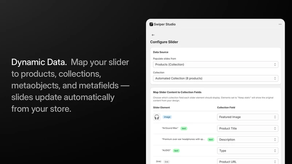Click the Swiper Studio logo icon
This screenshot has height=164, width=292.
151,24
